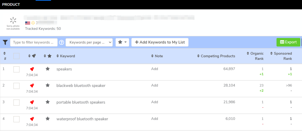The width and height of the screenshot is (302, 131).
Task: Click Add Keywords to My List button
Action: tap(160, 42)
